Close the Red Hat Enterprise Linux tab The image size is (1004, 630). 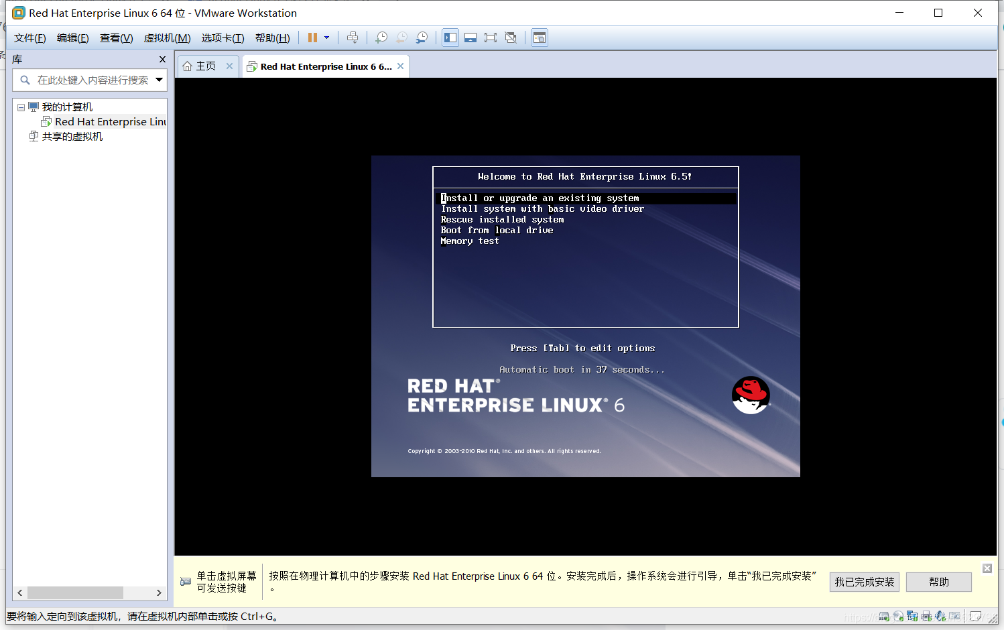point(400,66)
